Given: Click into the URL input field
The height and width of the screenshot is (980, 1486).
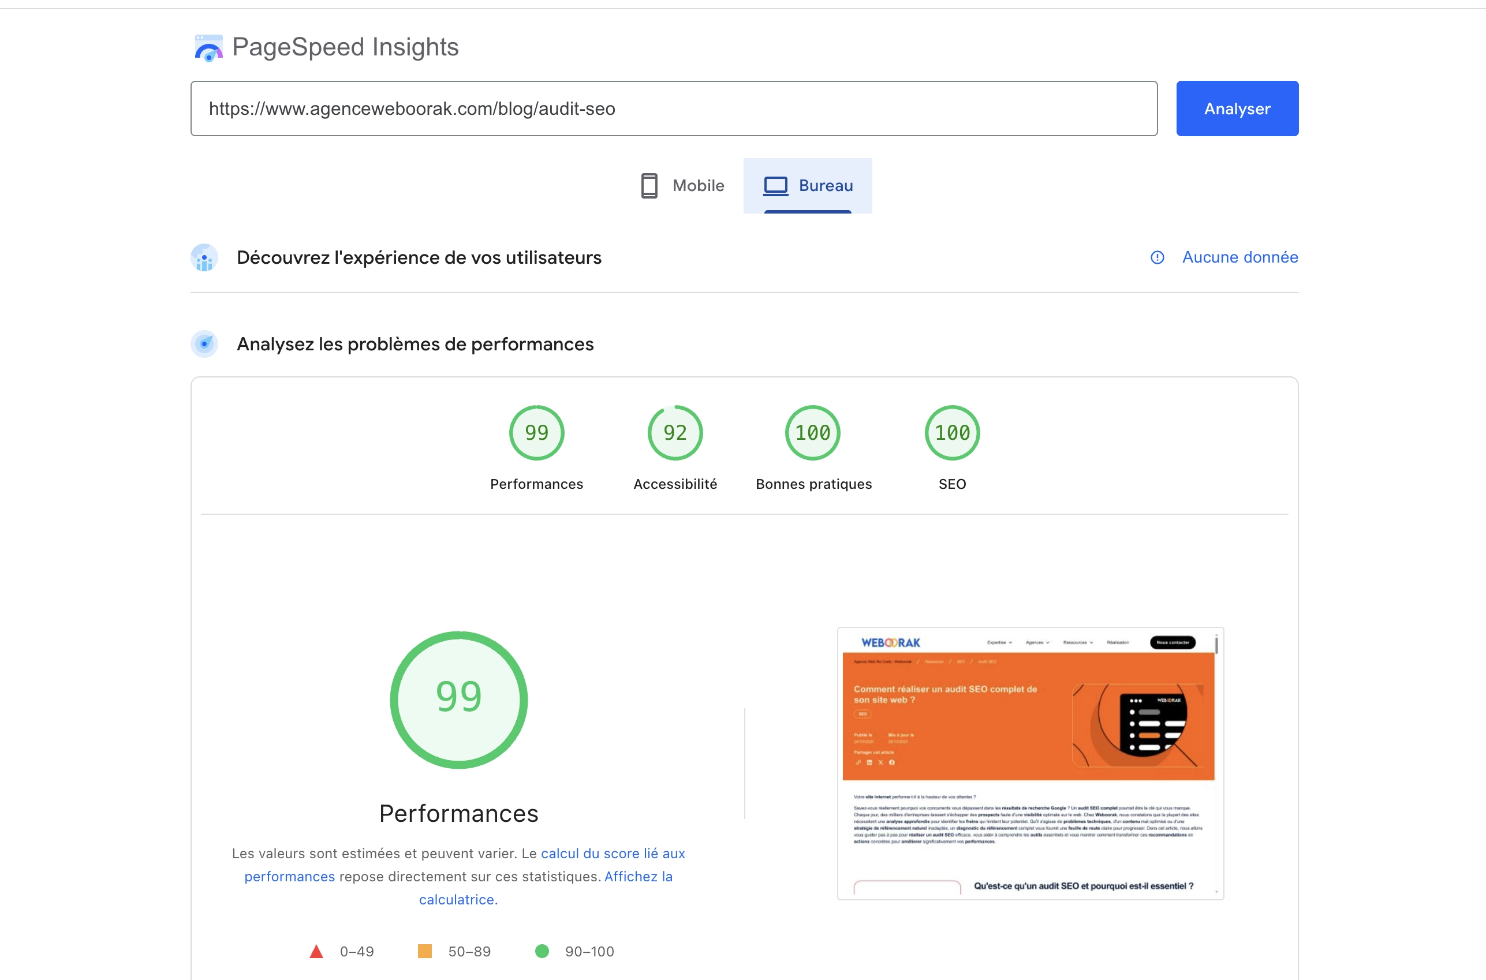Looking at the screenshot, I should click(673, 109).
